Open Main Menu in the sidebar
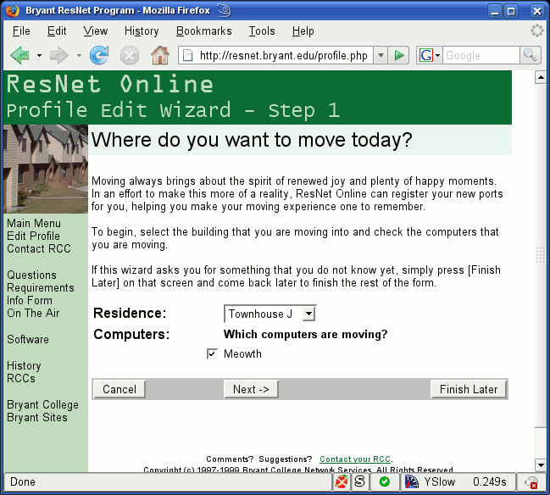This screenshot has width=550, height=495. (34, 223)
